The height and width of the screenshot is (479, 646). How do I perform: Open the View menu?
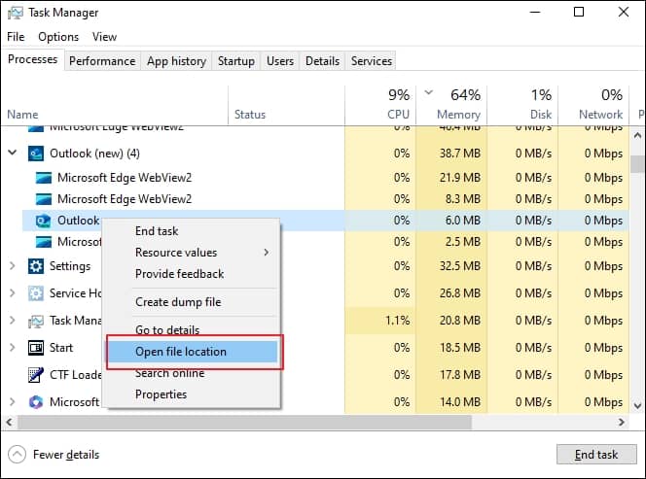coord(105,37)
